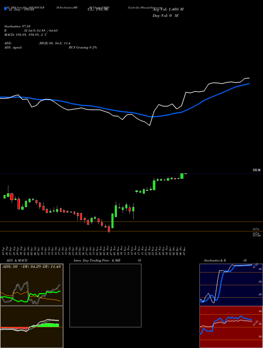The height and width of the screenshot is (348, 263).
Task: Click the empty intraday trading price chart box
Action: (105, 295)
